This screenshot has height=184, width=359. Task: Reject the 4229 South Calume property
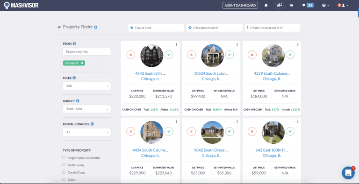pos(252,55)
